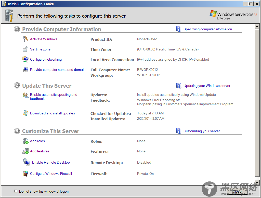Click the 'Not activated' Product ID value
The height and width of the screenshot is (198, 261).
pyautogui.click(x=147, y=39)
